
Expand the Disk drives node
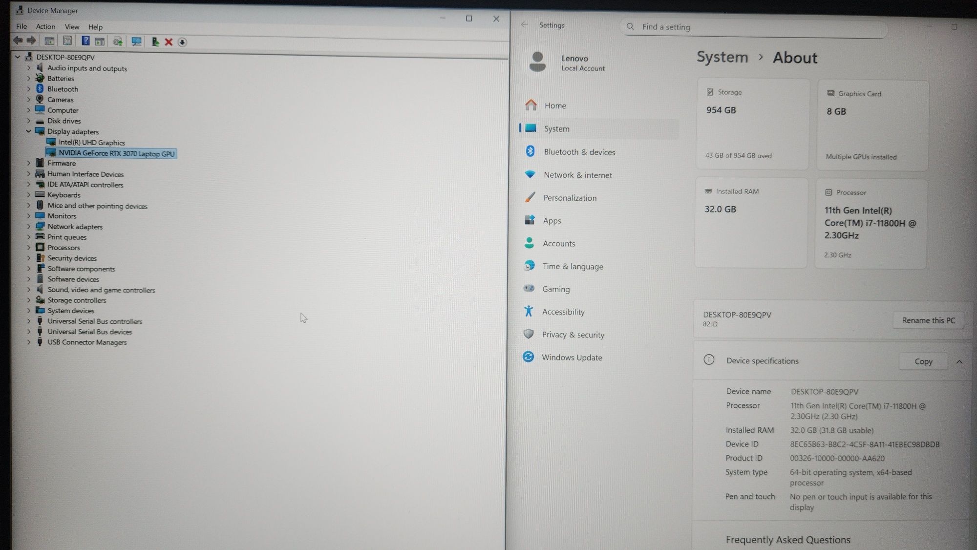tap(28, 121)
